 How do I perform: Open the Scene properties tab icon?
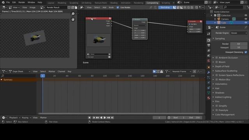coord(209,56)
